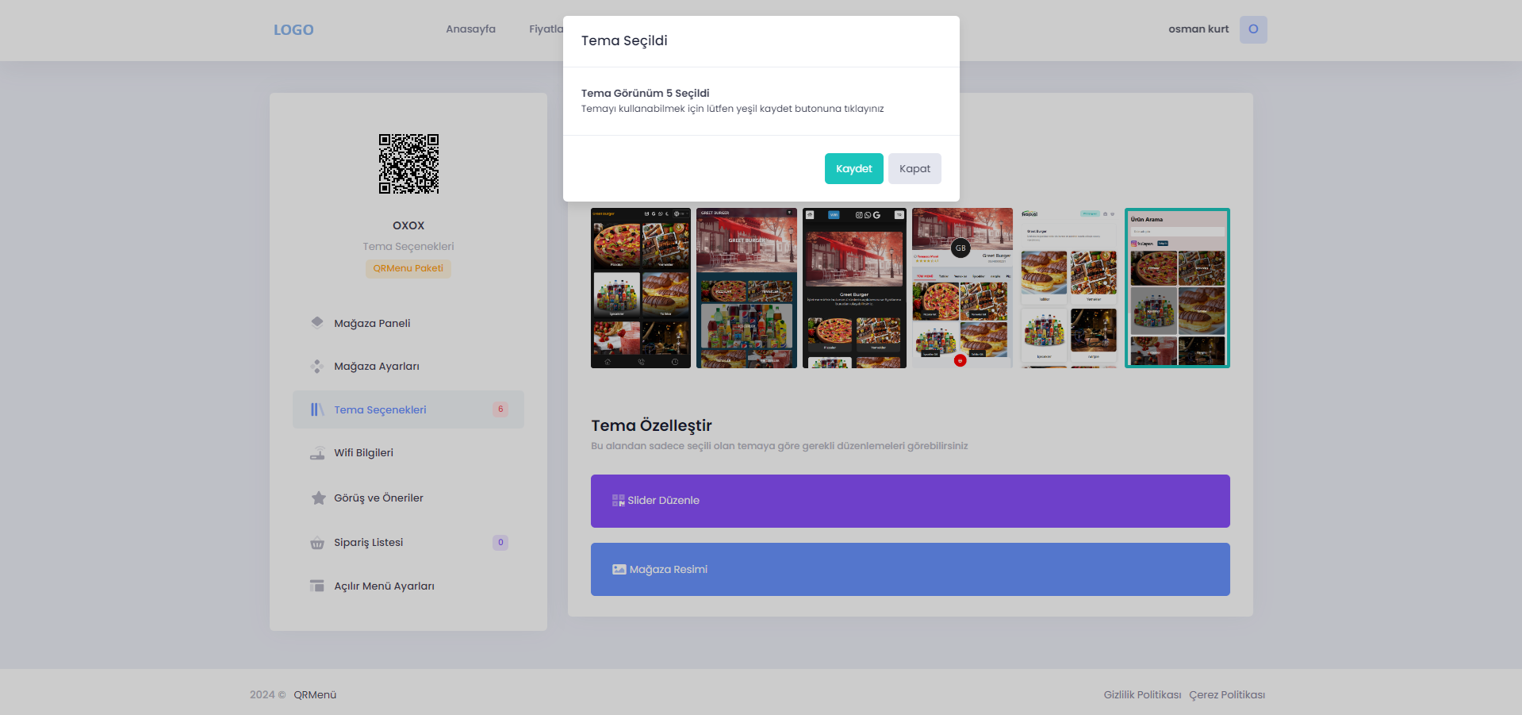
Task: Open Sipariş Listesi from sidebar menu
Action: (x=369, y=543)
